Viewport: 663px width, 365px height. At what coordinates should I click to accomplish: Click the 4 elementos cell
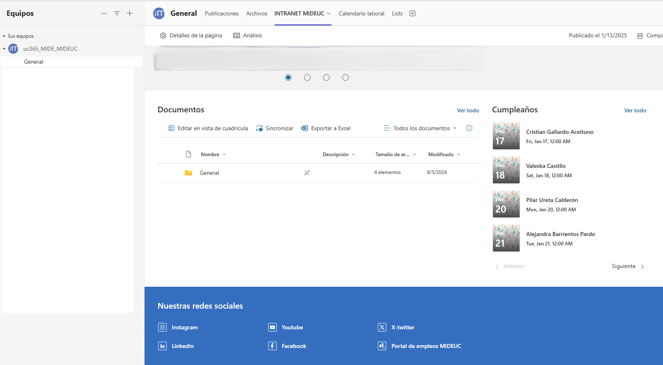387,172
